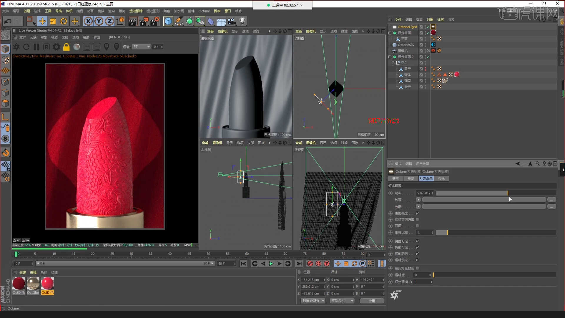
Task: Click the auto keyframing button
Action: [x=318, y=264]
